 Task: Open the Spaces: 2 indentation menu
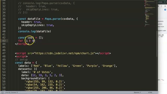coord(137,92)
